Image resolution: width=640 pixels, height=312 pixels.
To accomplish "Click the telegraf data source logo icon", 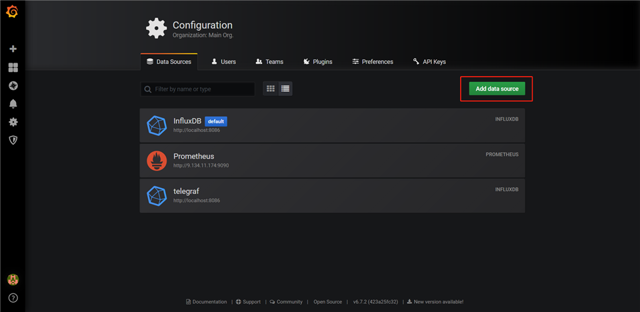I will (157, 195).
